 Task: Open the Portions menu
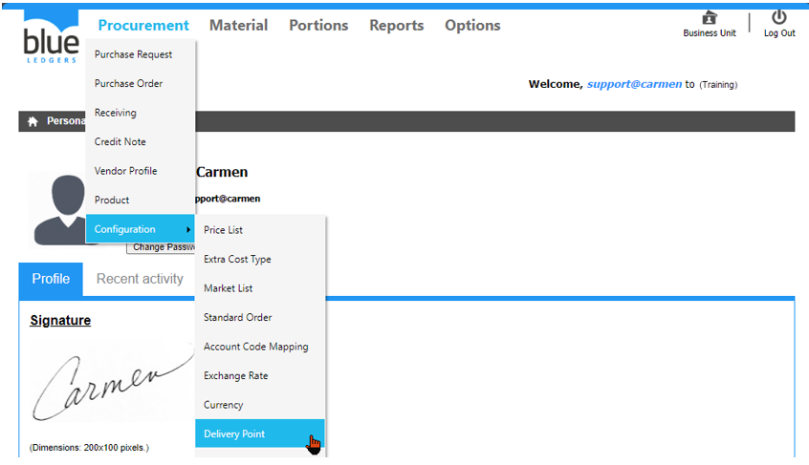tap(318, 26)
